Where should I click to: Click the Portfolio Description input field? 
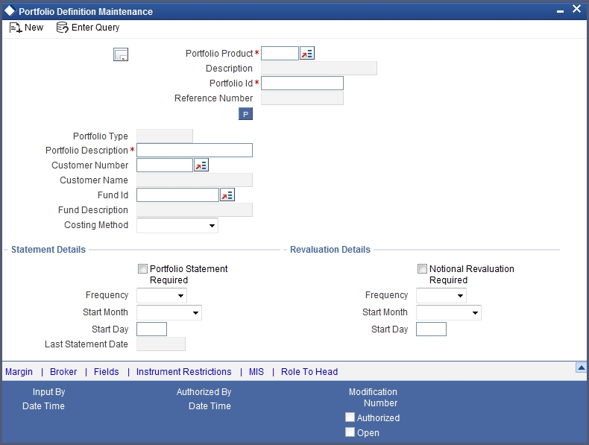(x=195, y=151)
